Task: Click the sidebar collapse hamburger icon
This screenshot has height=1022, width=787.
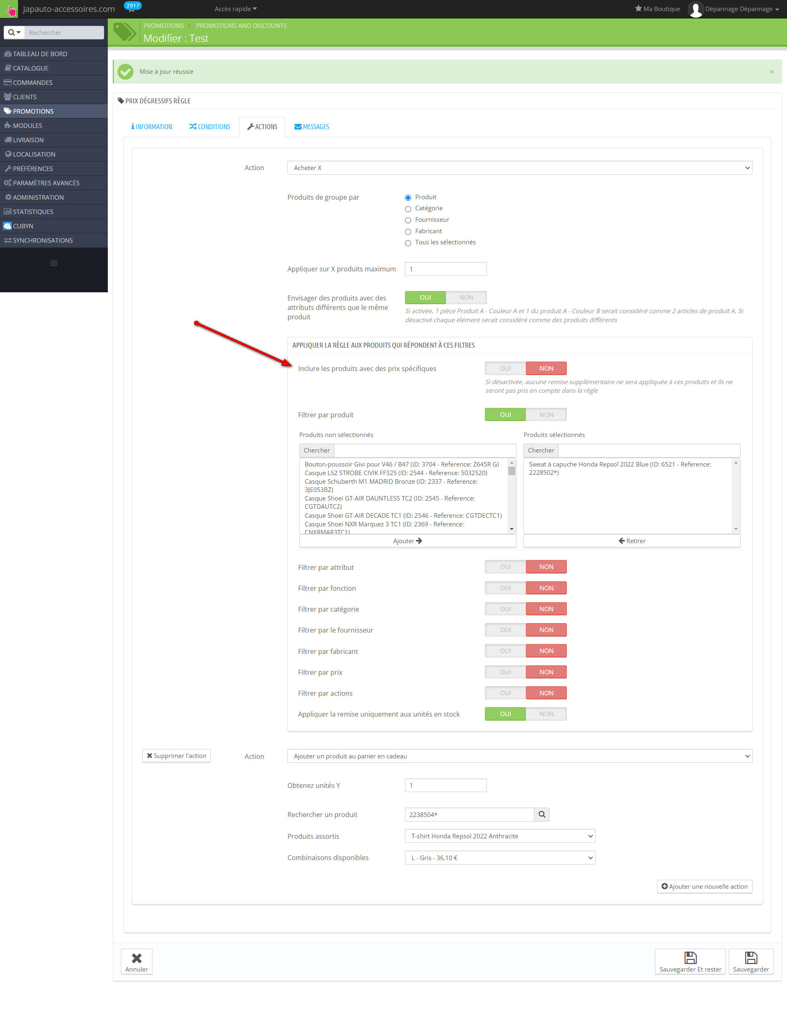Action: pos(54,263)
